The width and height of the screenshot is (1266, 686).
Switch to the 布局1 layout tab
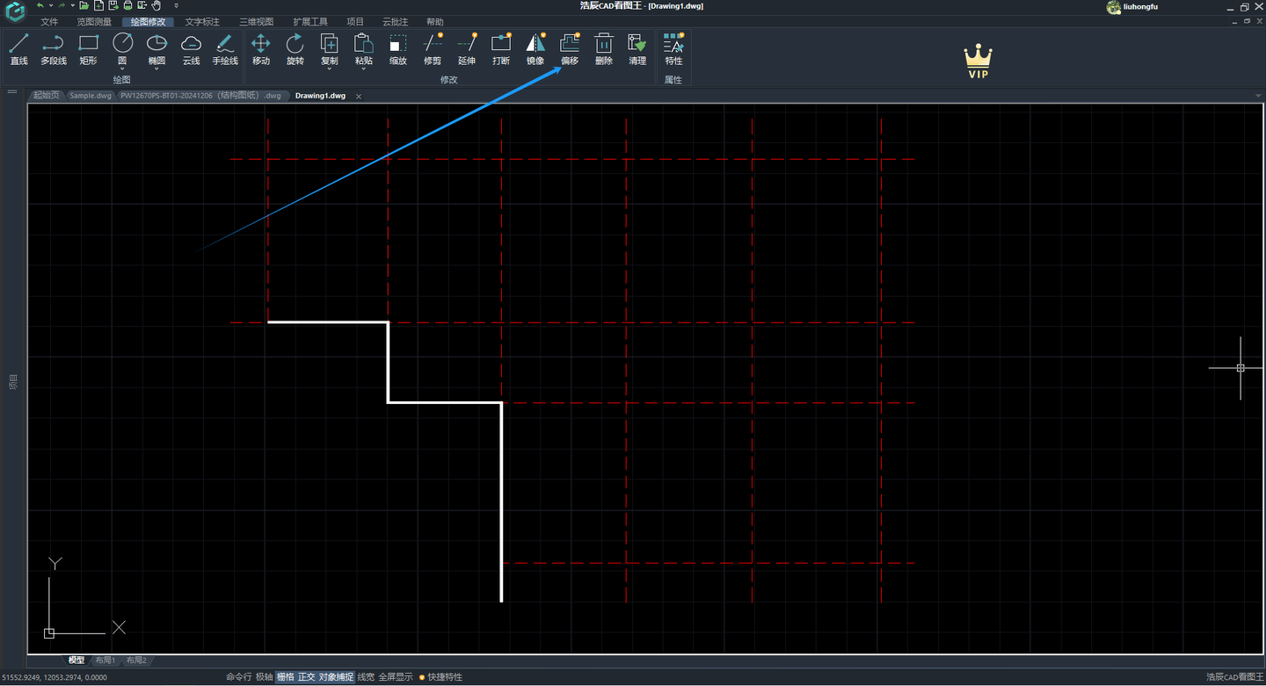tap(105, 661)
